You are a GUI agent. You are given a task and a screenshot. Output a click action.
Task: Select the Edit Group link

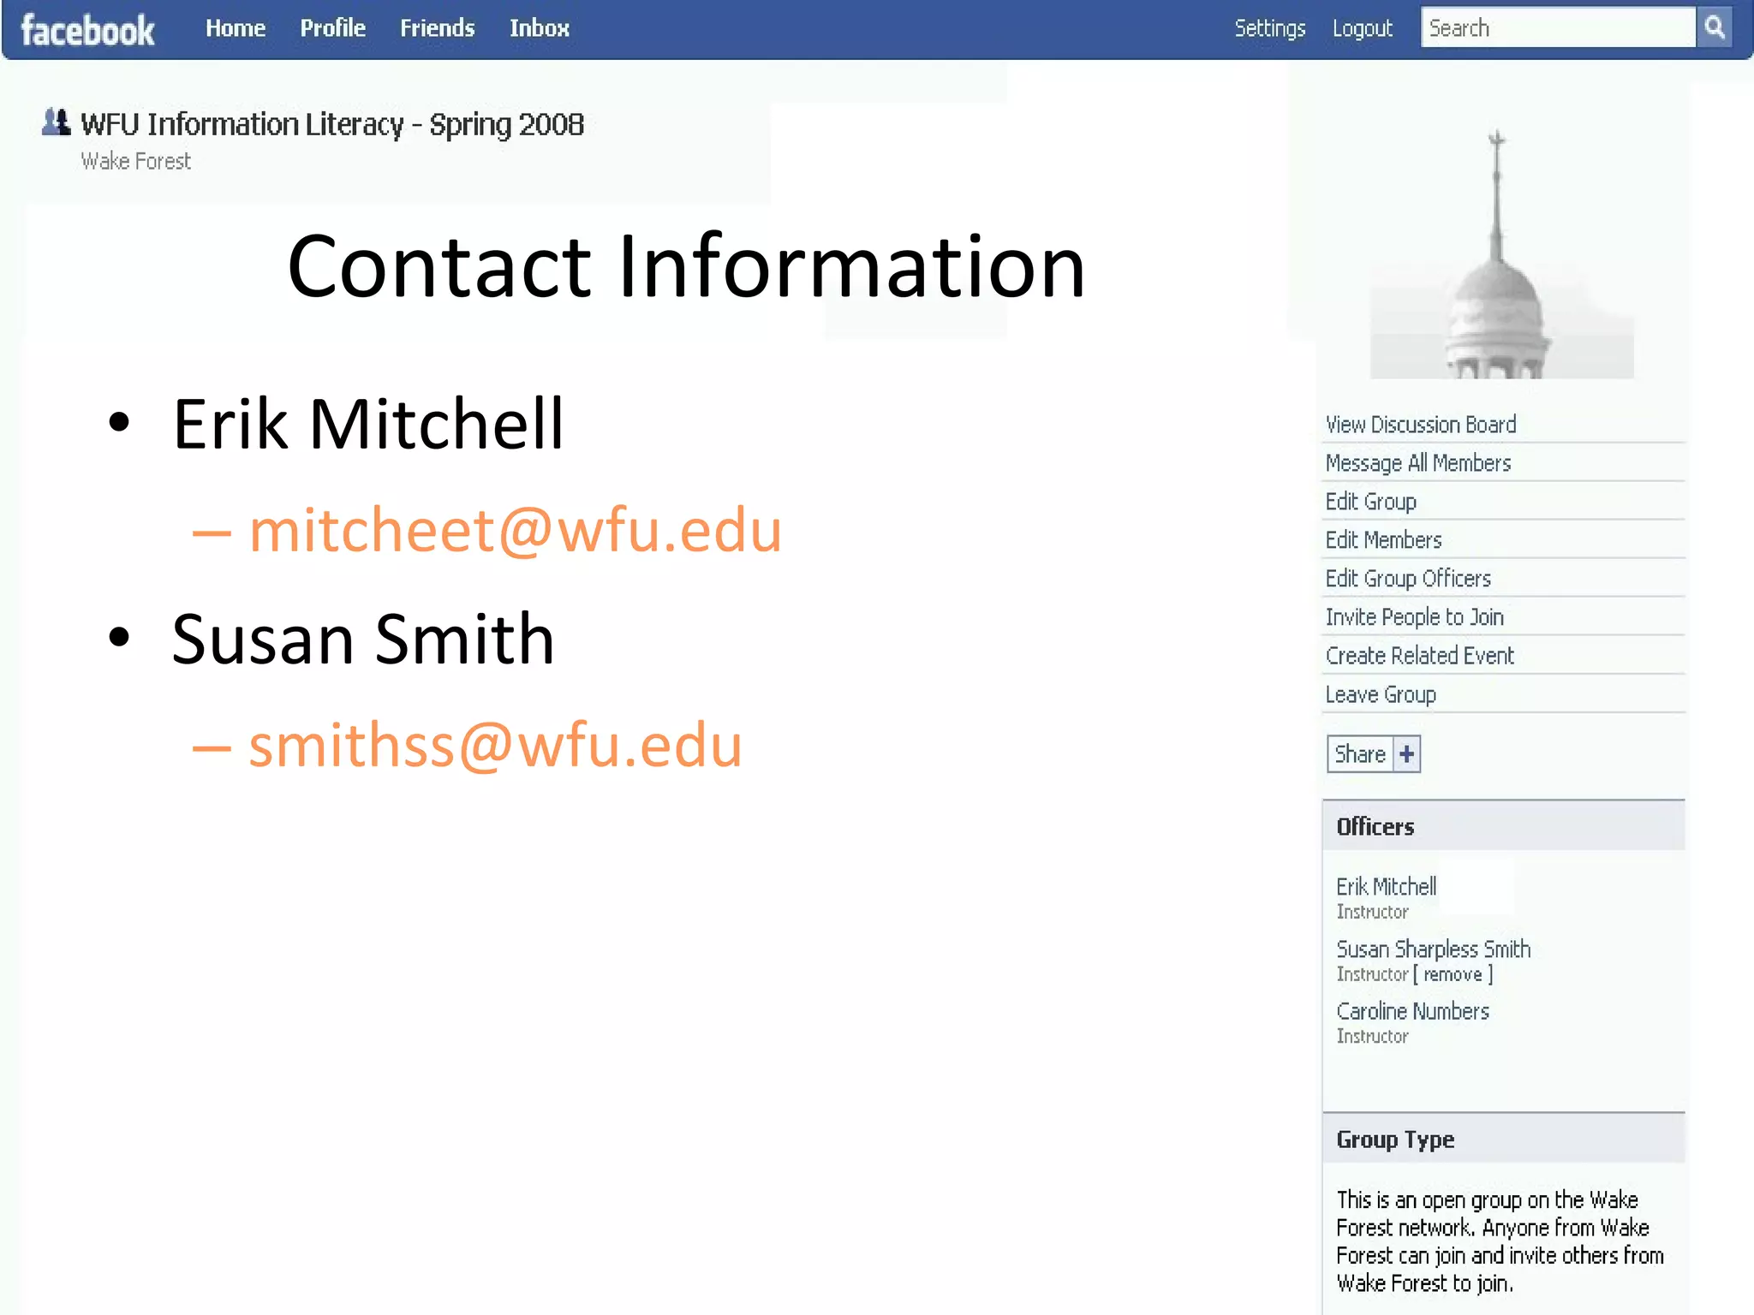[1370, 502]
